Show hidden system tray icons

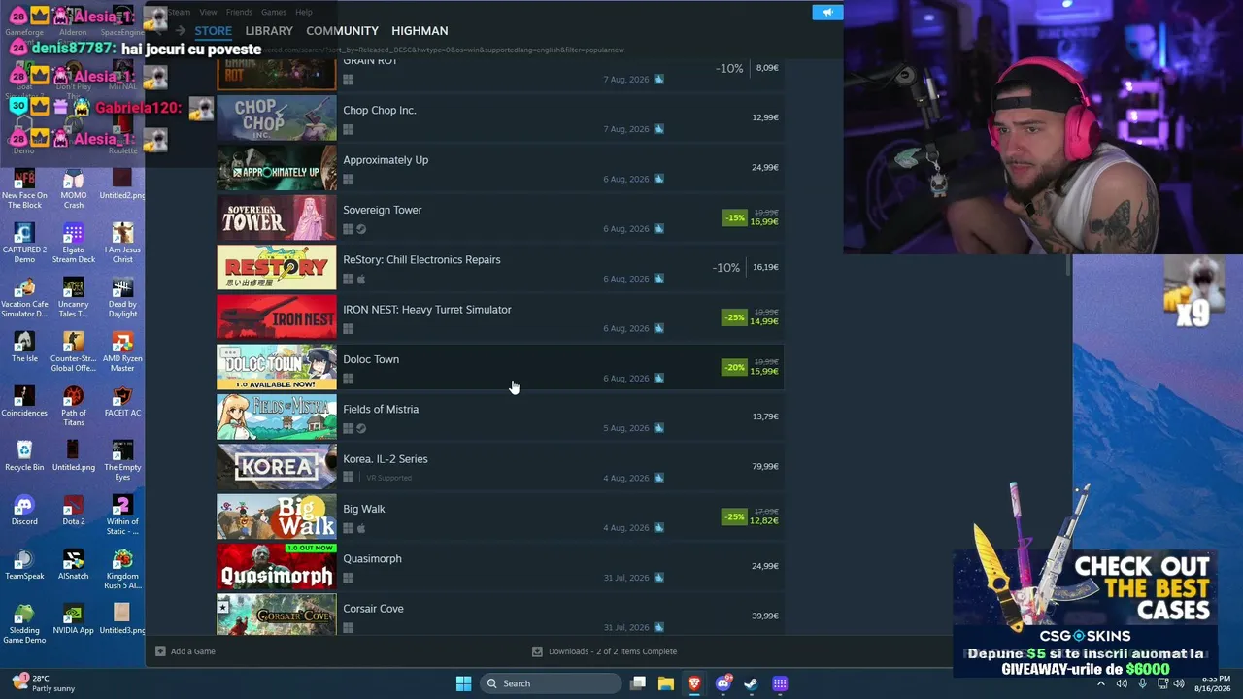(1101, 683)
